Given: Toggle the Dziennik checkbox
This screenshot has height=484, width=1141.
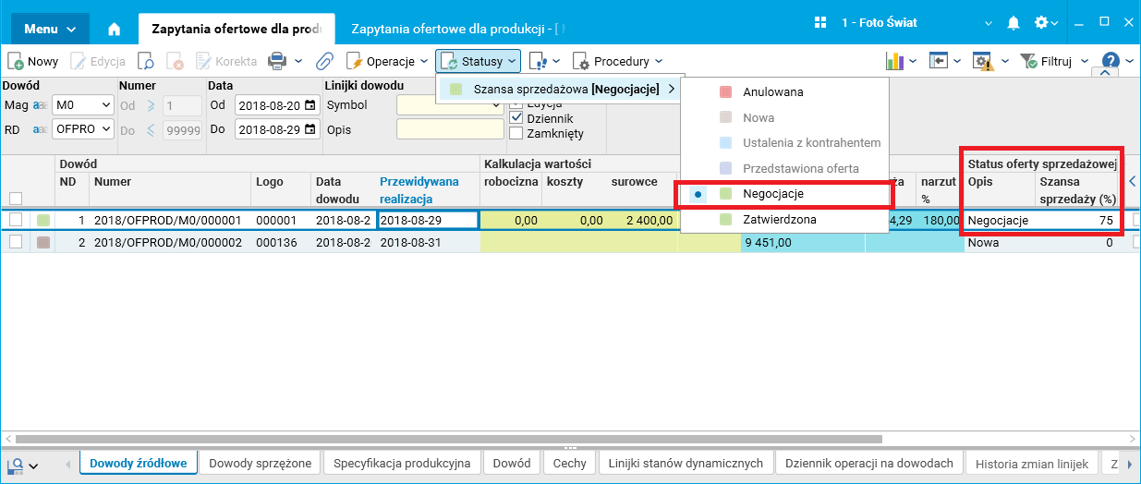Looking at the screenshot, I should [516, 118].
